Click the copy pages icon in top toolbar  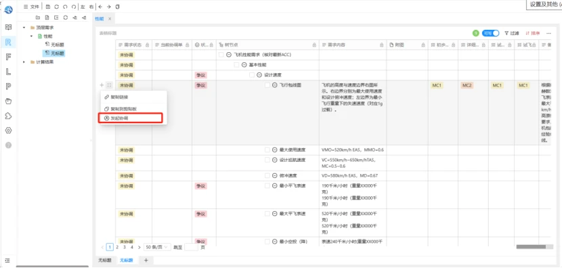click(x=118, y=7)
